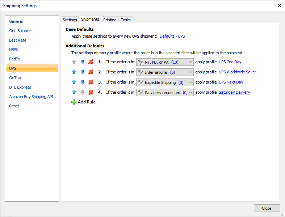
Task: Switch to the Printing tab
Action: (110, 20)
